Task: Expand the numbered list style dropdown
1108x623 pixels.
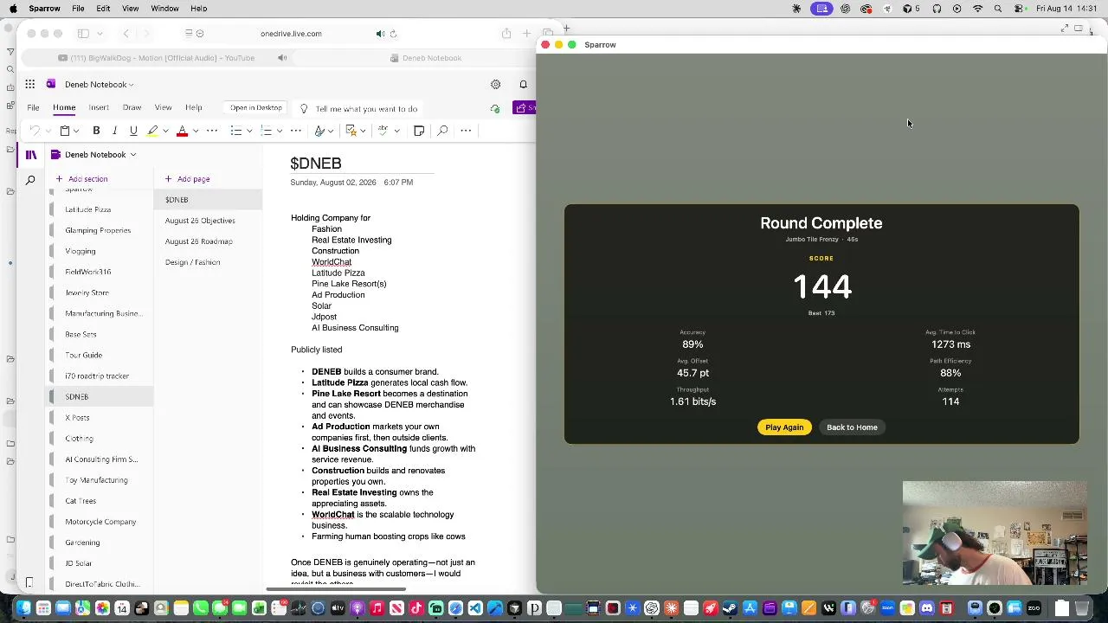Action: (280, 131)
